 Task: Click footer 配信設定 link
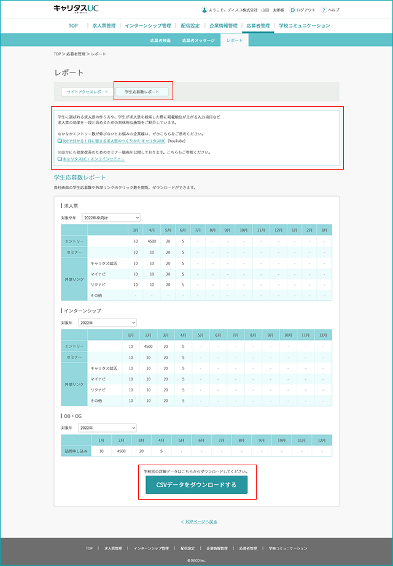pos(187,548)
